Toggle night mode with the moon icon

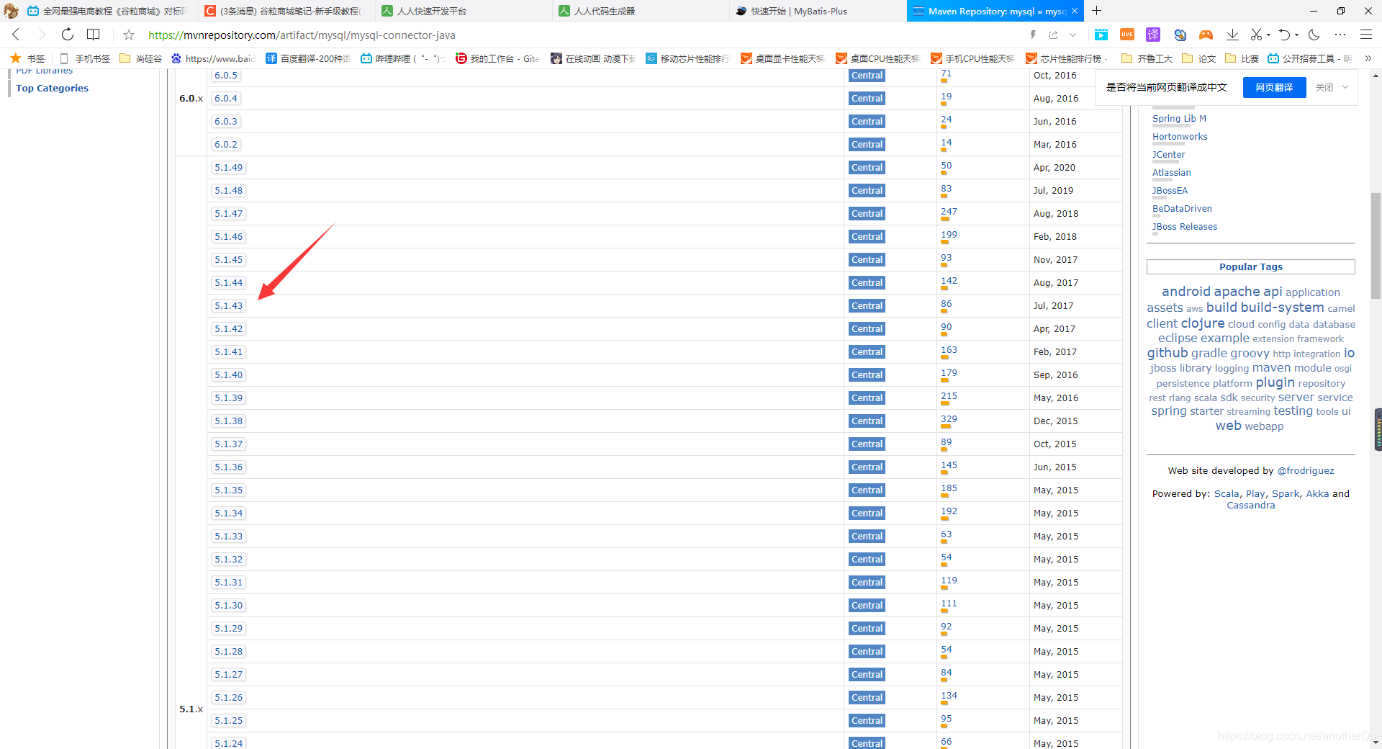point(1314,35)
